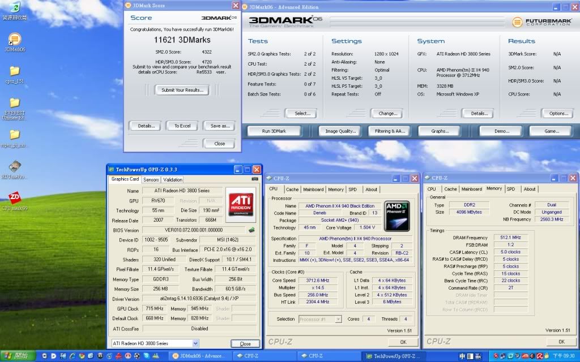Click the '11621 3DMarks' score text
The width and height of the screenshot is (580, 362).
click(182, 40)
